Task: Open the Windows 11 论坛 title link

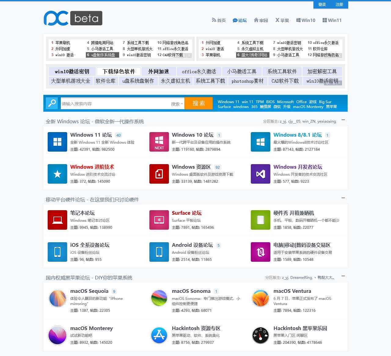Action: tap(91, 135)
